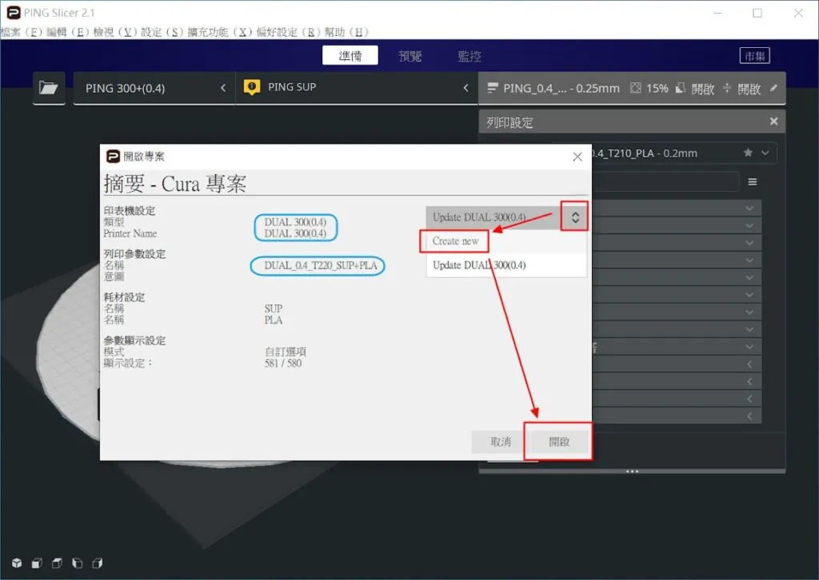Click the pencil edit icon in settings bar
The width and height of the screenshot is (819, 580).
(773, 88)
